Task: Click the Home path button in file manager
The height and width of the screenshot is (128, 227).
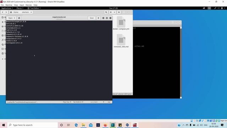Action: pos(14,12)
